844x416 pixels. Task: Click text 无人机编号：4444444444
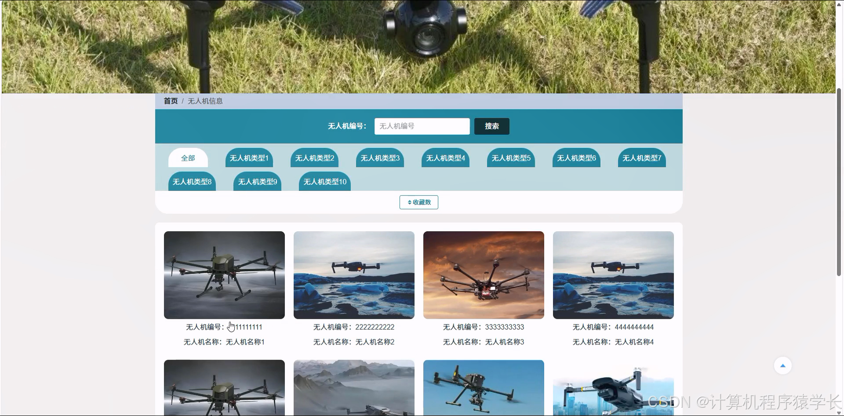(x=613, y=327)
